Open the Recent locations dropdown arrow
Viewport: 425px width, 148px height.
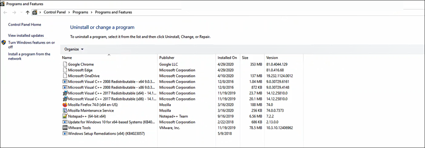21,12
